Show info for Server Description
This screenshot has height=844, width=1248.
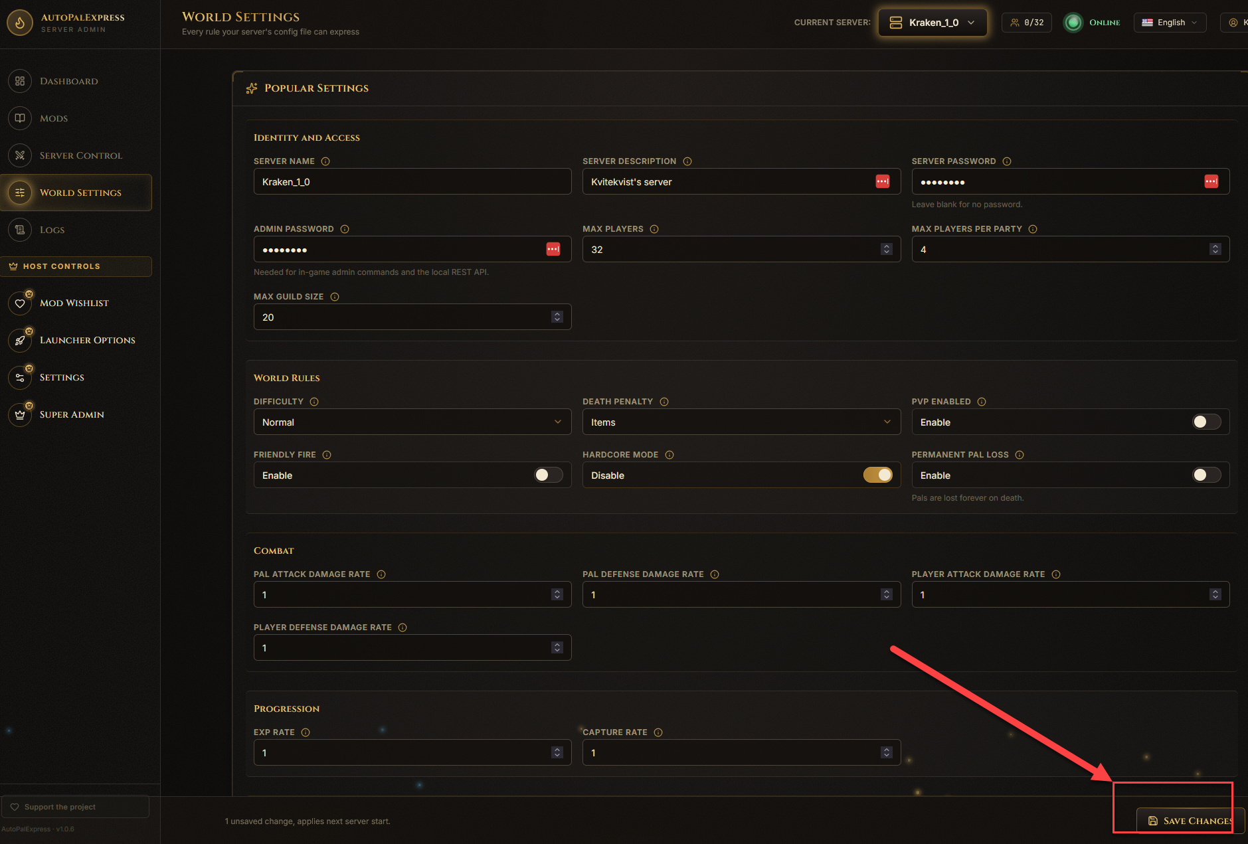(687, 161)
